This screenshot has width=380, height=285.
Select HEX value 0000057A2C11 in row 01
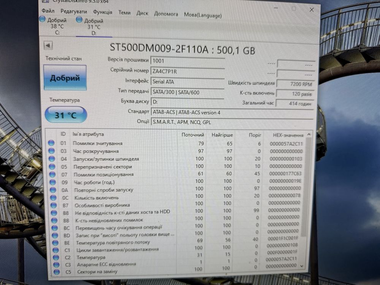[286, 144]
